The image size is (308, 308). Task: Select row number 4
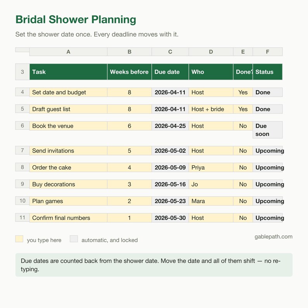22,92
